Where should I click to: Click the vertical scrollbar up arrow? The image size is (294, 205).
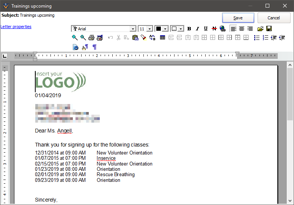tap(290, 65)
